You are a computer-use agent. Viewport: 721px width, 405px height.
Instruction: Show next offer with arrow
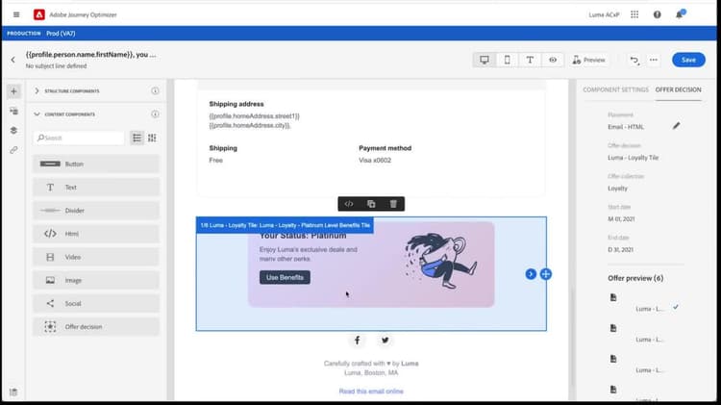coord(531,274)
